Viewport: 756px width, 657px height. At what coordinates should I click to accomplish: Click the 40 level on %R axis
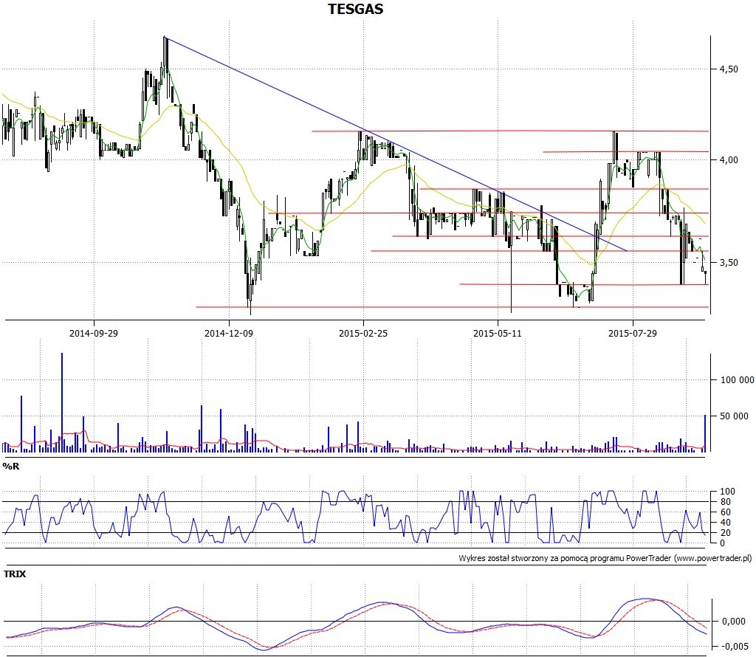pos(725,523)
